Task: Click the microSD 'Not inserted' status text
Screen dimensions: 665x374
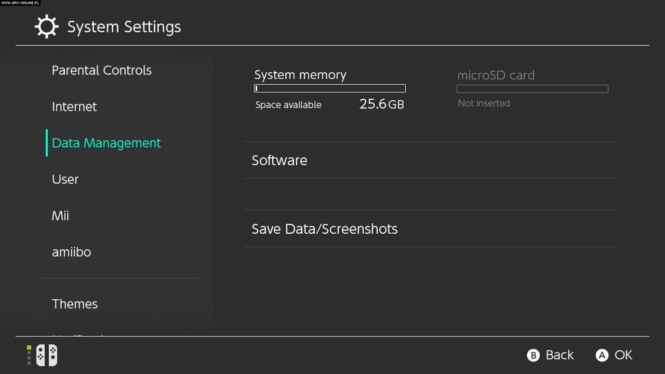Action: click(484, 103)
